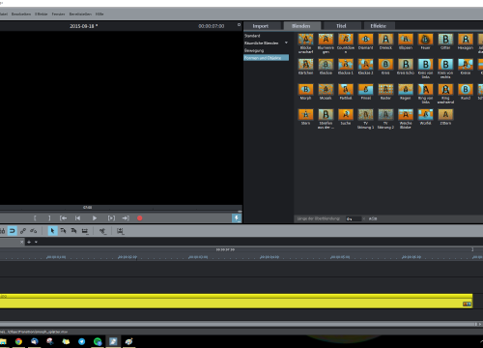Click the ungroup broken-link icon

pyautogui.click(x=34, y=231)
